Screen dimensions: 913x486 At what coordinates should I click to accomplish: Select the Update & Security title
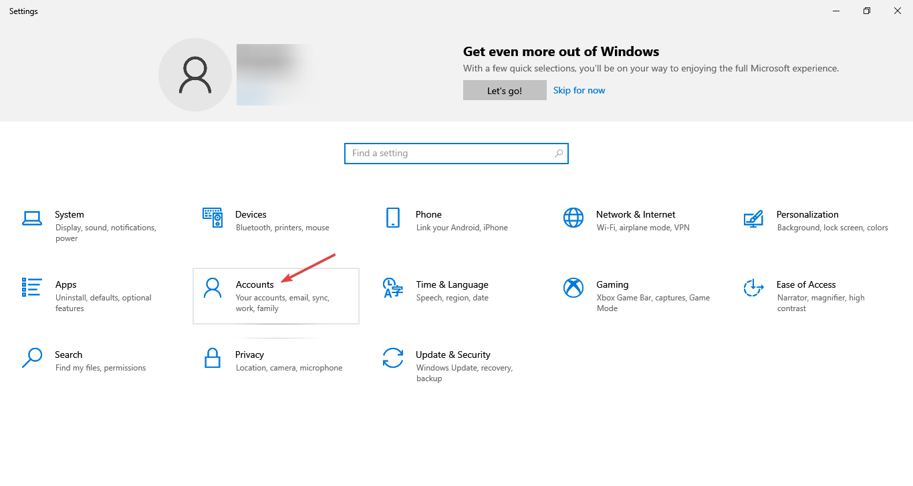tap(453, 354)
